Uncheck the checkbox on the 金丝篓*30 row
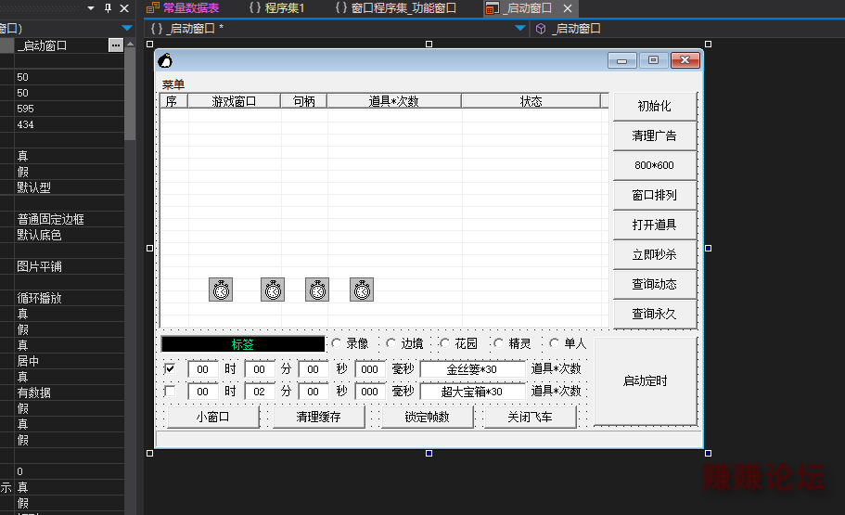The width and height of the screenshot is (845, 515). coord(170,368)
